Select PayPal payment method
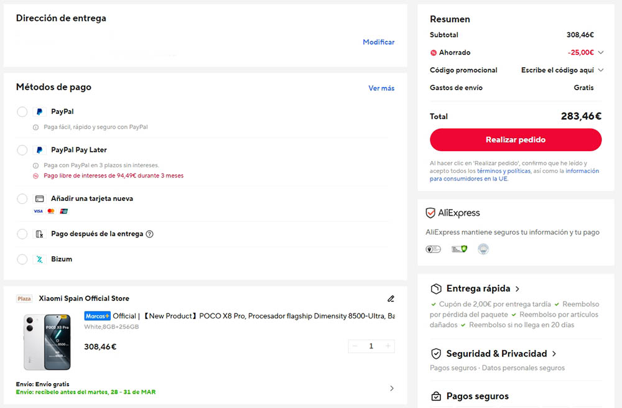This screenshot has width=622, height=408. (x=22, y=112)
